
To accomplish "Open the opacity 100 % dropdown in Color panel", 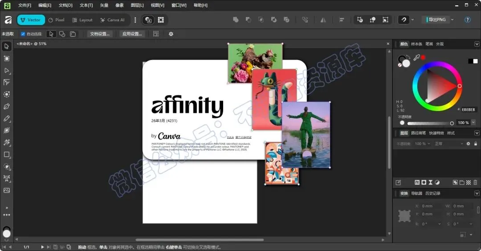I will (x=473, y=123).
